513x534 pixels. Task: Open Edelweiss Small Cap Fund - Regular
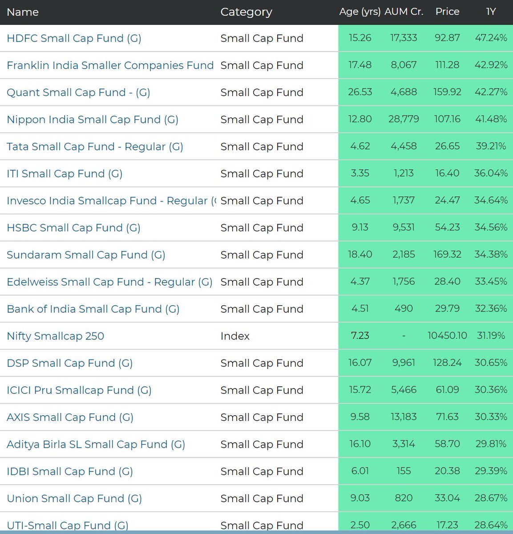109,282
